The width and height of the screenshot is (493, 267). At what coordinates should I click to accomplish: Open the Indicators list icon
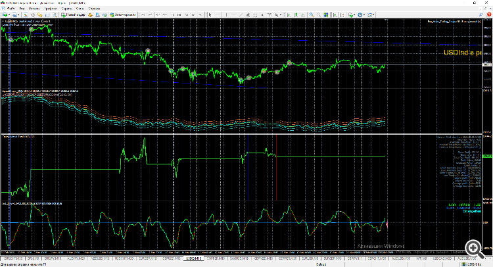(350, 14)
